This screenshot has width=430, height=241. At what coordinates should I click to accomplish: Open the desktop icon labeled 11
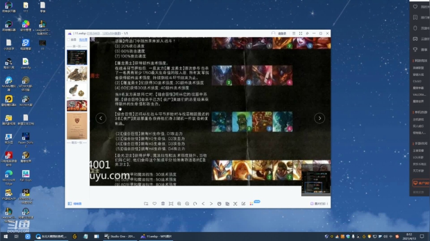click(42, 45)
